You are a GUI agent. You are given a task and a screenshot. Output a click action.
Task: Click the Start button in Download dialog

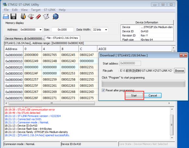click(x=134, y=96)
